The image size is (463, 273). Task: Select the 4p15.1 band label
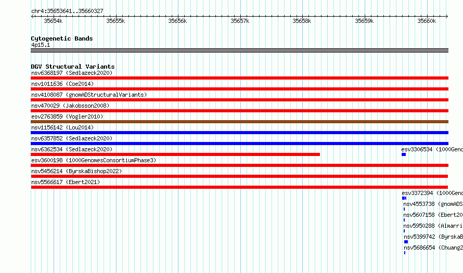pos(41,45)
